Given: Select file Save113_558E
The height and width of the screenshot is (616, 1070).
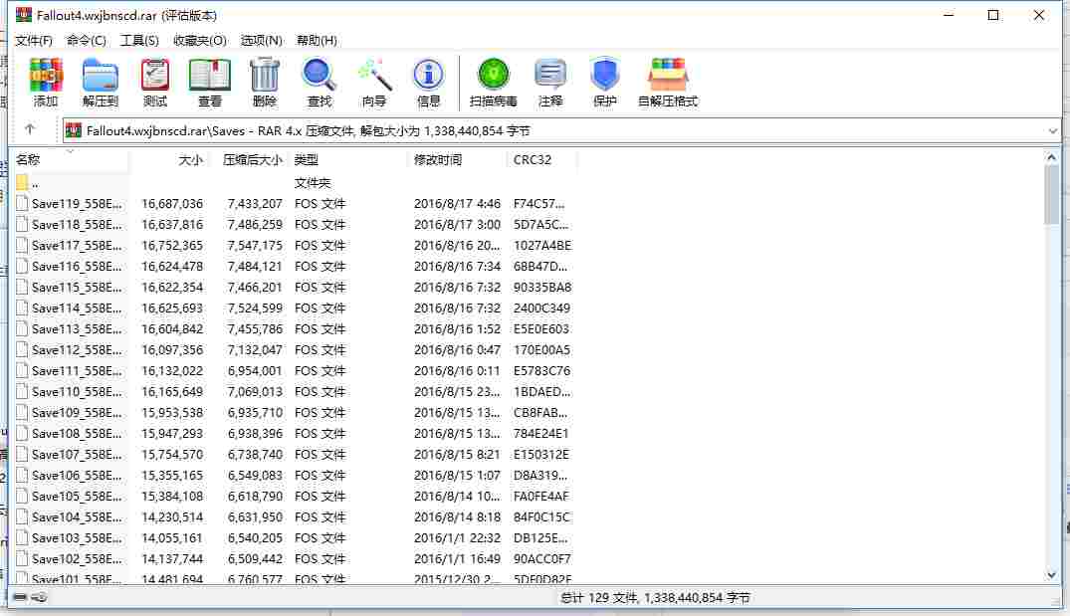Looking at the screenshot, I should pyautogui.click(x=77, y=328).
